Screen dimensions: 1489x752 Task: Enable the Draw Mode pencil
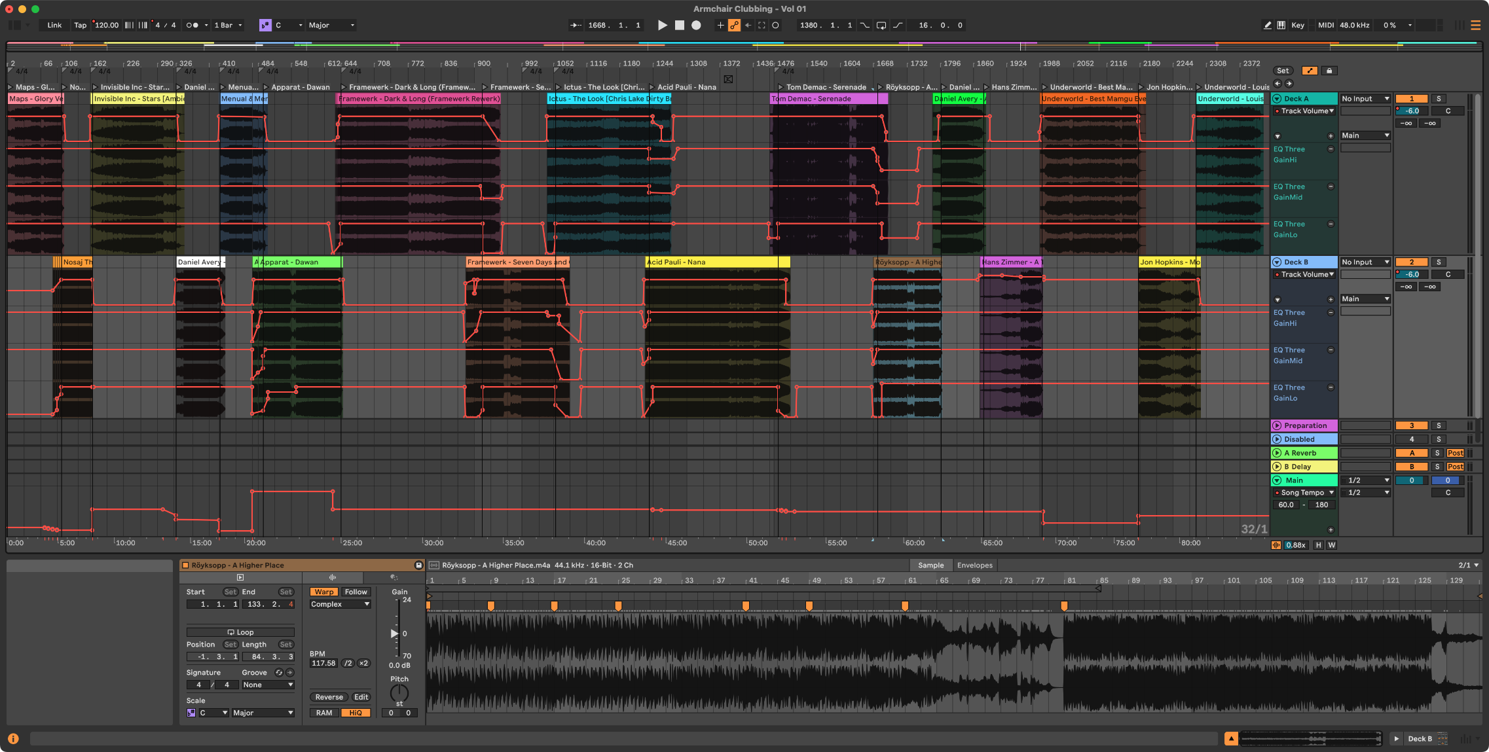[x=1268, y=25]
